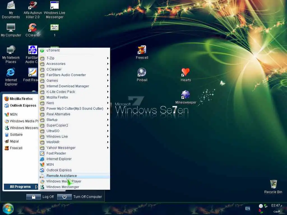The width and height of the screenshot is (287, 215).
Task: Expand All Programs arrow
Action: (x=36, y=187)
